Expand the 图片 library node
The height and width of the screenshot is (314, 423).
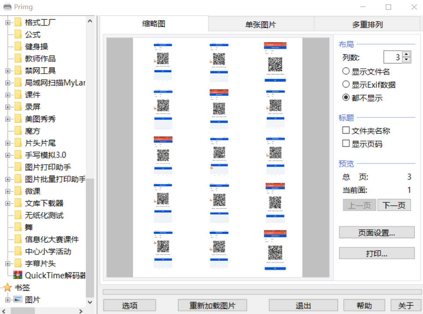[7, 300]
